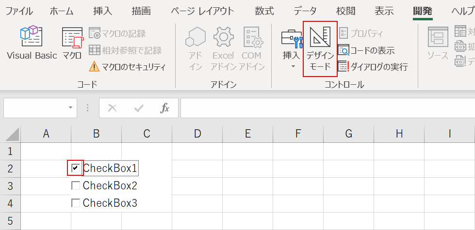Image resolution: width=475 pixels, height=230 pixels.
Task: Open プロパティ properties for the control
Action: pos(361,33)
